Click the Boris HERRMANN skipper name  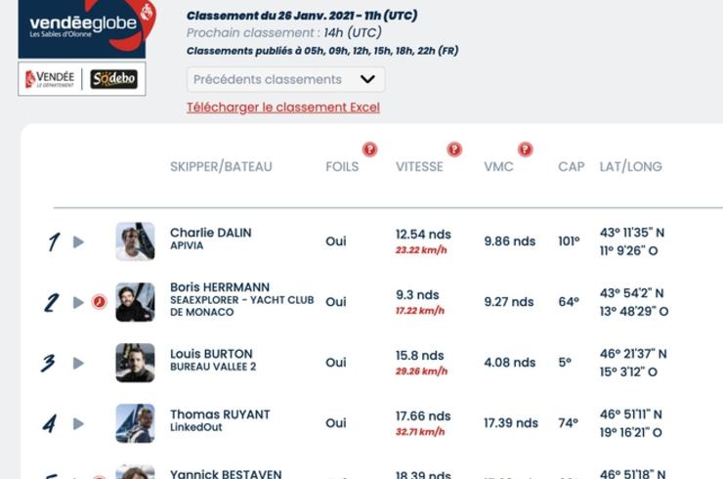220,287
